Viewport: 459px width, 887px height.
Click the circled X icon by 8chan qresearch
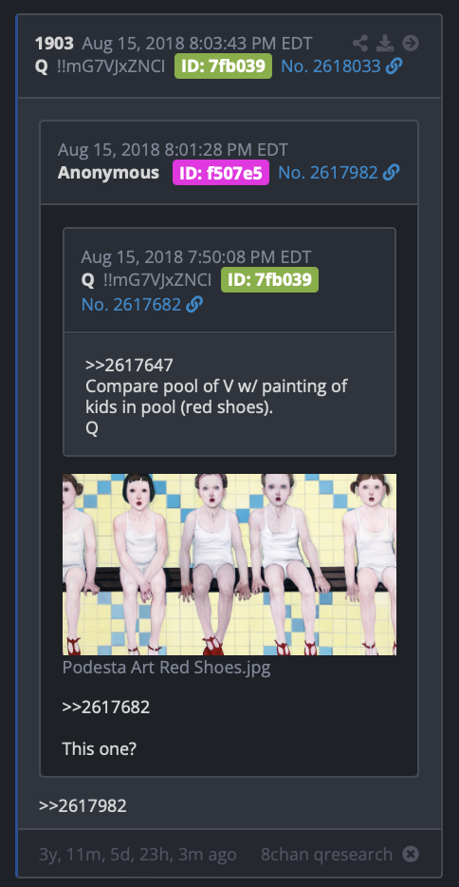click(x=411, y=854)
